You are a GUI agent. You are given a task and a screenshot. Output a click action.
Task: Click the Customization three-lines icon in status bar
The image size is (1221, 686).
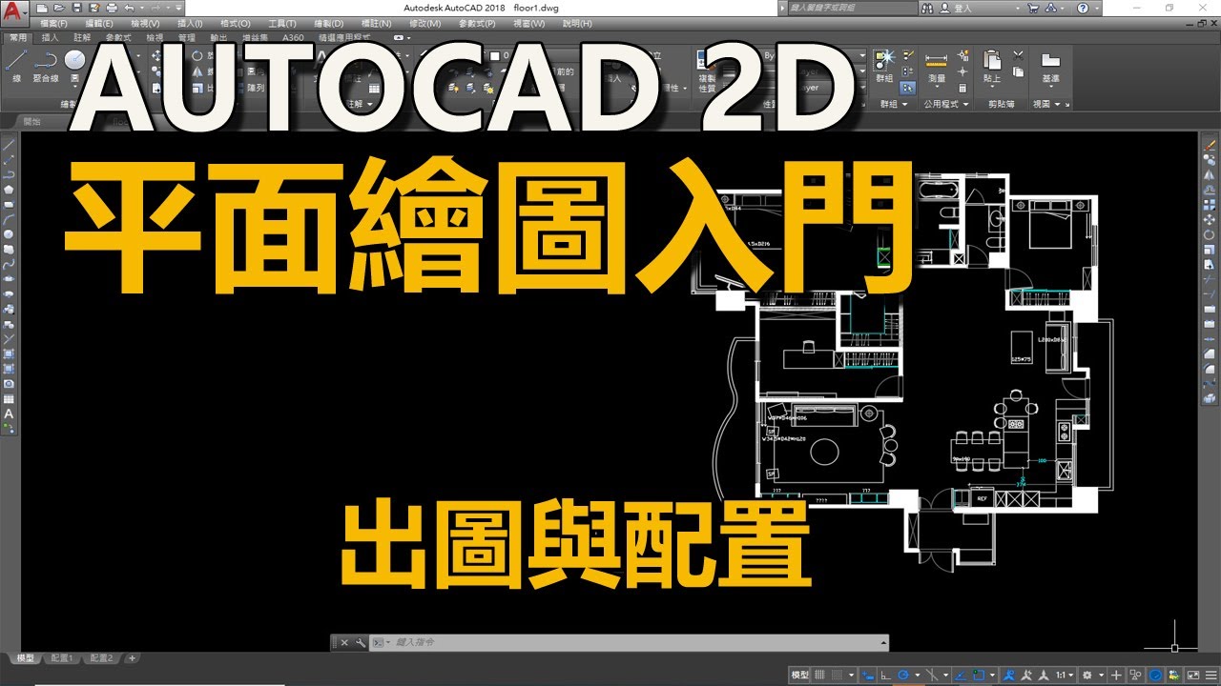pos(1211,674)
